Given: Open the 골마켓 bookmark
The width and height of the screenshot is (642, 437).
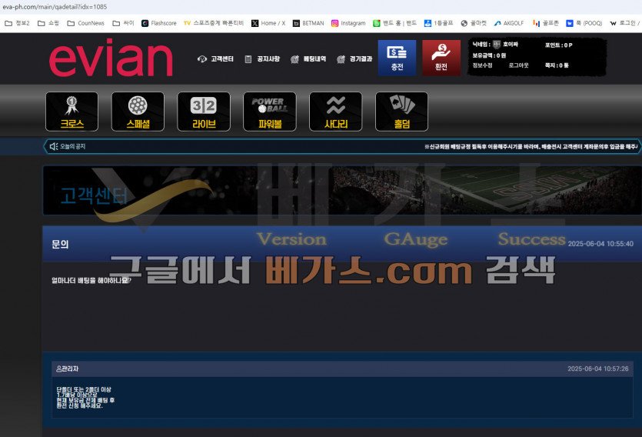Looking at the screenshot, I should coord(474,23).
